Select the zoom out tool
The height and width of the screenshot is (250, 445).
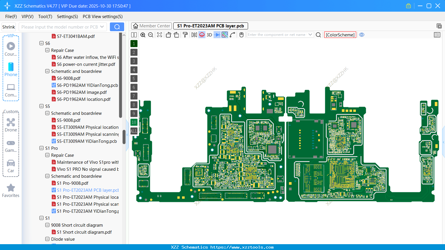[150, 35]
